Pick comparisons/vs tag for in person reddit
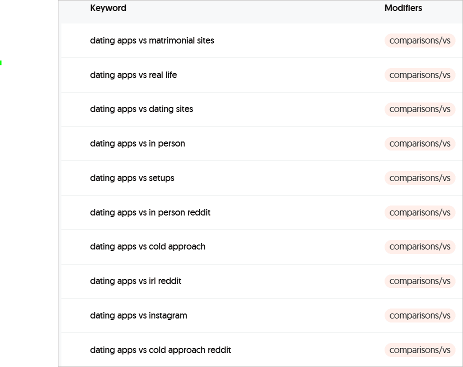The image size is (463, 367). 420,212
